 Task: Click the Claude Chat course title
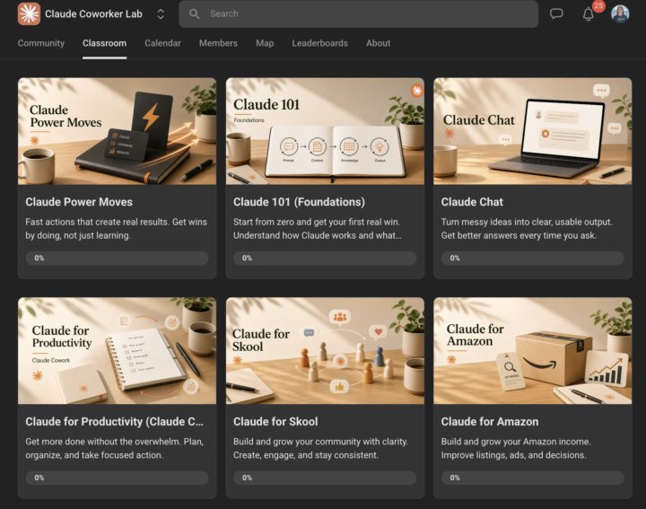(472, 202)
